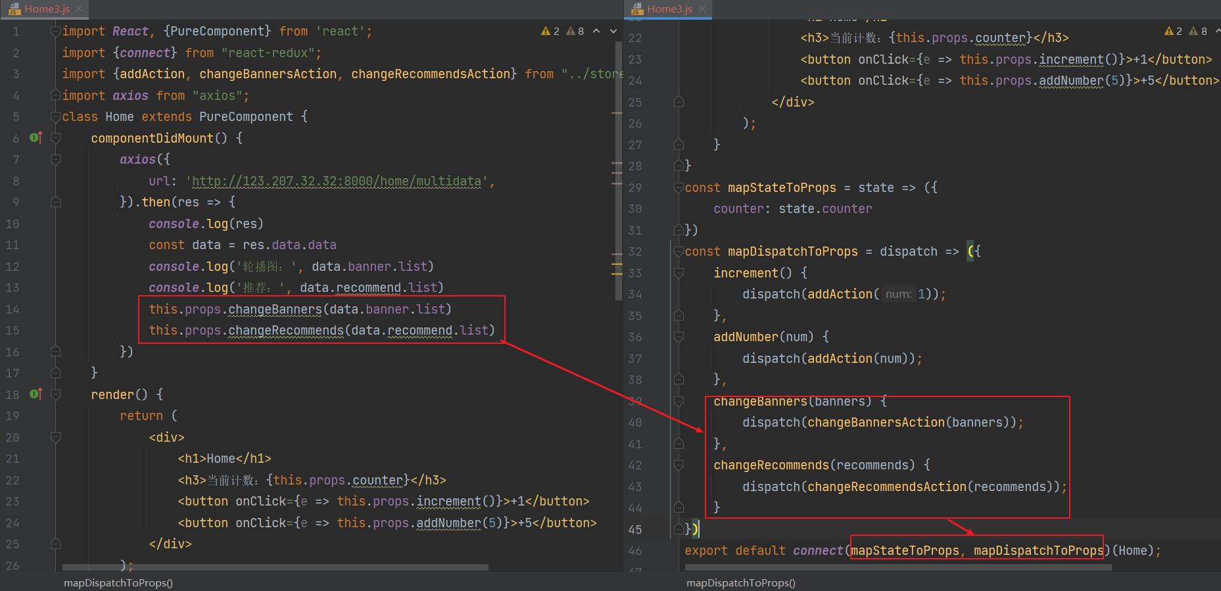Image resolution: width=1221 pixels, height=591 pixels.
Task: Collapse the axios call fold at line 7
Action: (x=56, y=159)
